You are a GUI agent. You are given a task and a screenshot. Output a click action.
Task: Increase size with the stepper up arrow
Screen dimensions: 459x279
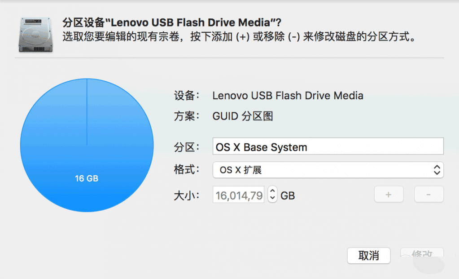(272, 191)
